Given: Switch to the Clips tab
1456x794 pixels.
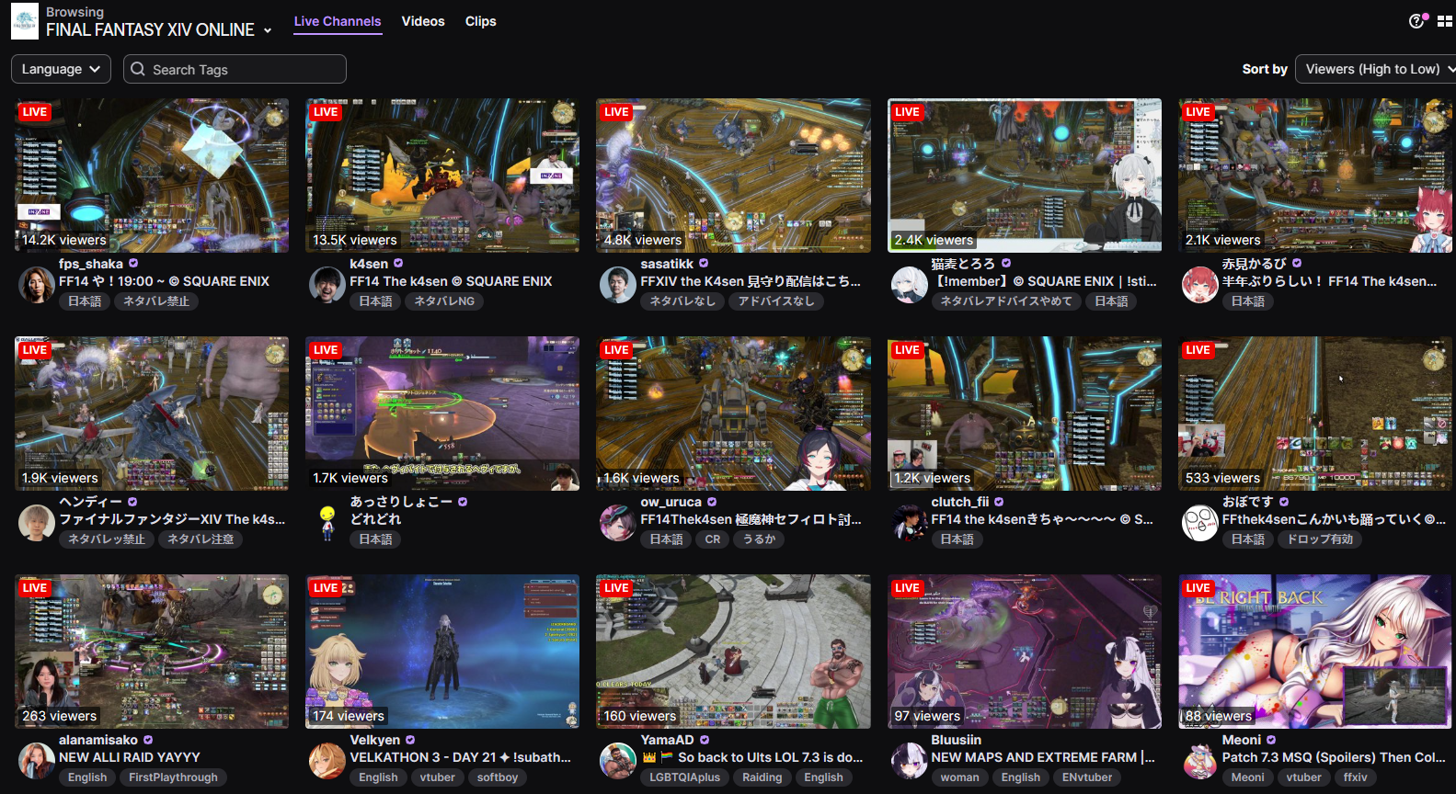Looking at the screenshot, I should (x=480, y=21).
